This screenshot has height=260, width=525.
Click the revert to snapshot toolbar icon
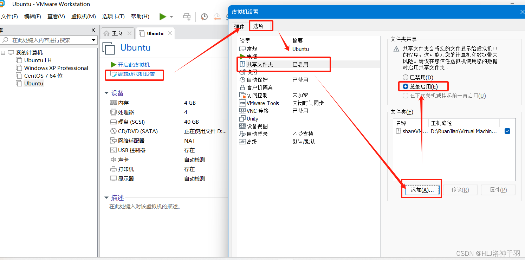tap(217, 17)
